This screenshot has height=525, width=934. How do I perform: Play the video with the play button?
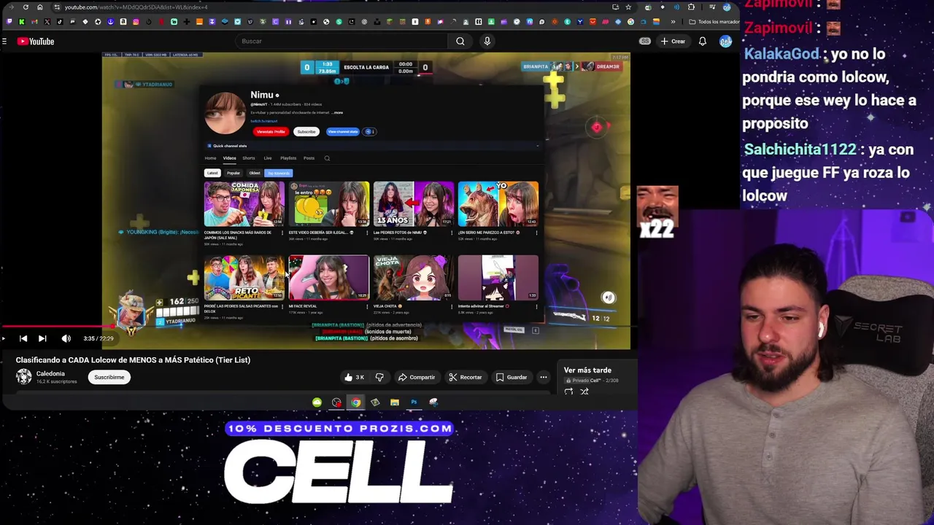[4, 338]
